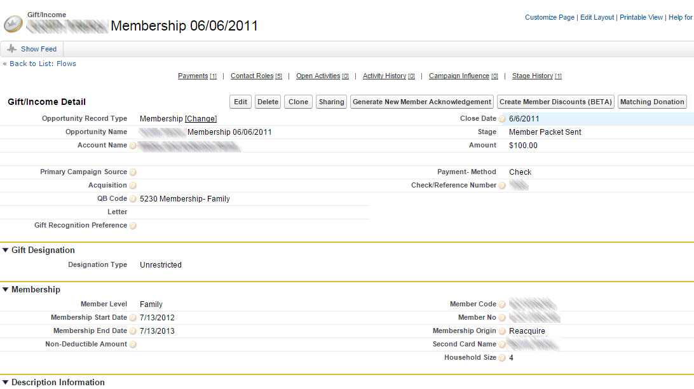The width and height of the screenshot is (694, 389).
Task: Click help icon next to Account Name
Action: pos(133,146)
